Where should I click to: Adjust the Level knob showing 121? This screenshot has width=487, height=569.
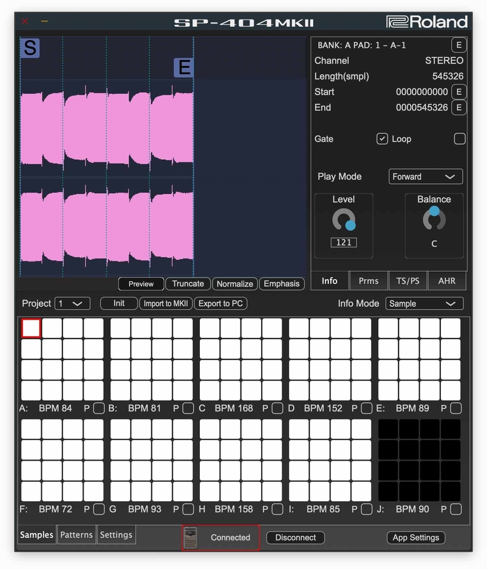(343, 220)
